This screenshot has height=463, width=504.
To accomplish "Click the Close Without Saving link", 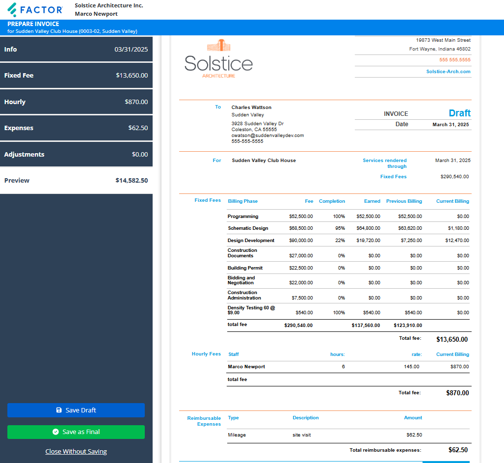I will click(76, 451).
